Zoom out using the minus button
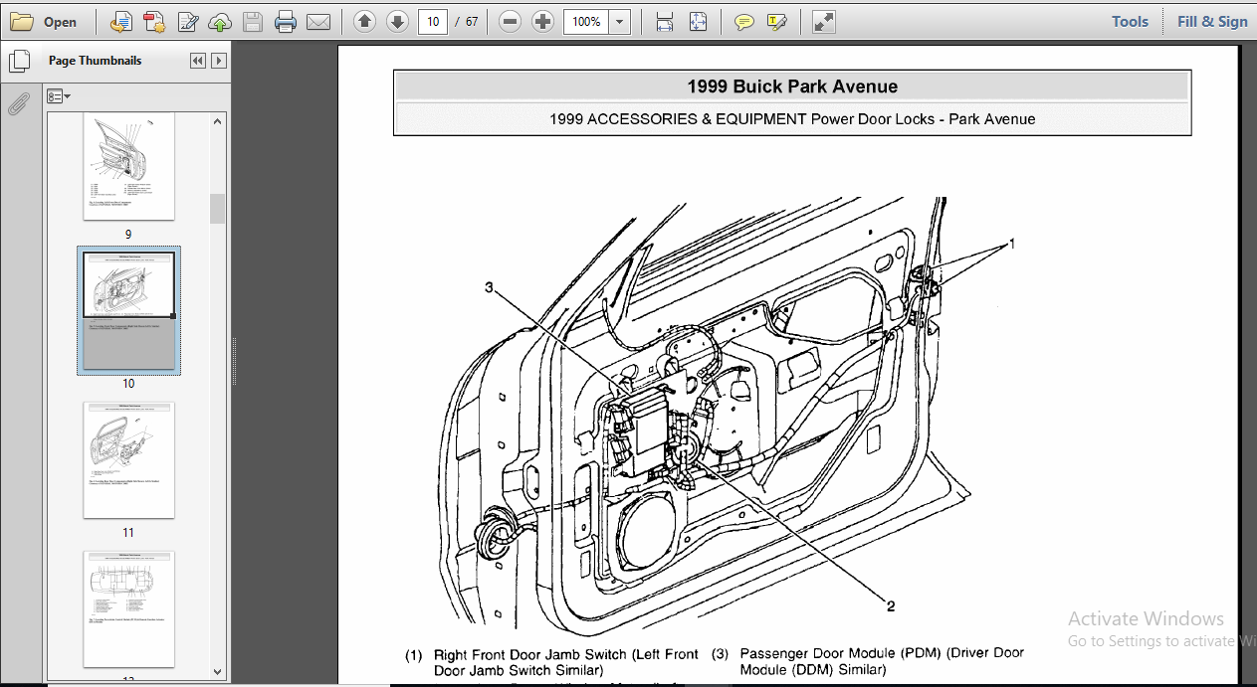1257x687 pixels. (510, 22)
